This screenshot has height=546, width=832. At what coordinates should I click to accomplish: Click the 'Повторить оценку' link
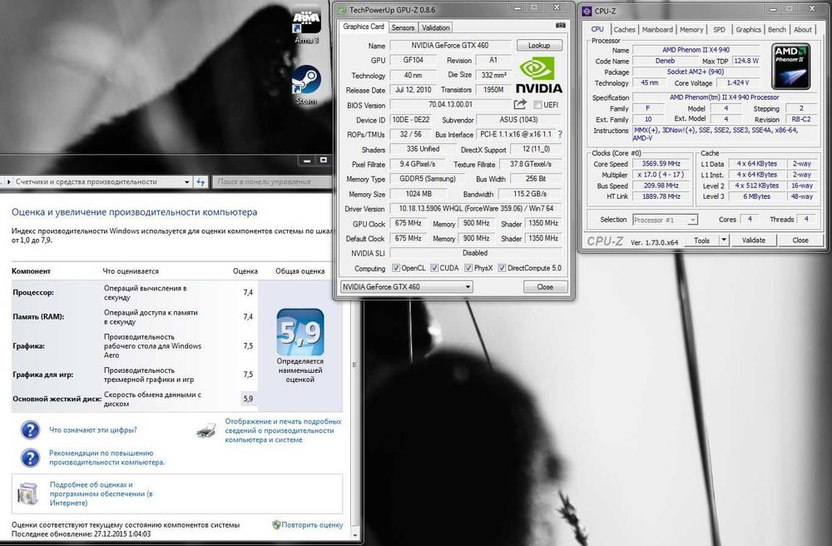tap(312, 524)
